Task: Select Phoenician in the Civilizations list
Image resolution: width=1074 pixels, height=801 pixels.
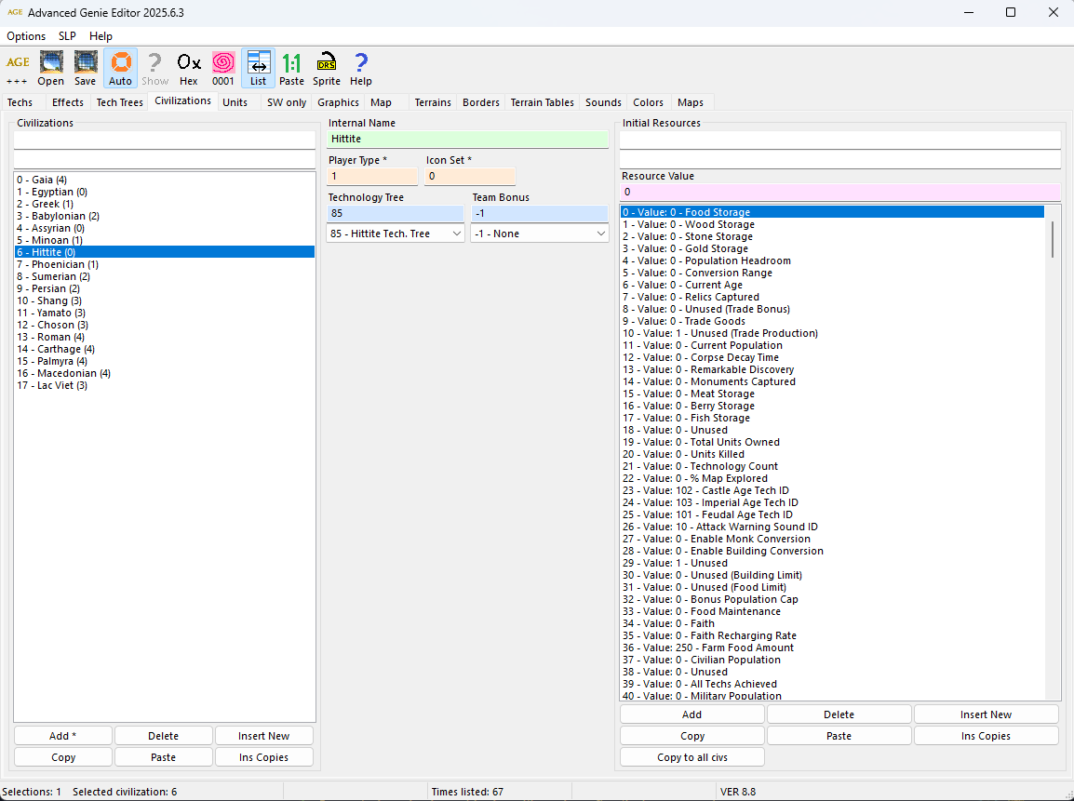Action: [58, 264]
